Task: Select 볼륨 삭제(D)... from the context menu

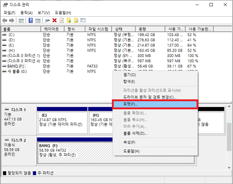Action: pos(155,133)
